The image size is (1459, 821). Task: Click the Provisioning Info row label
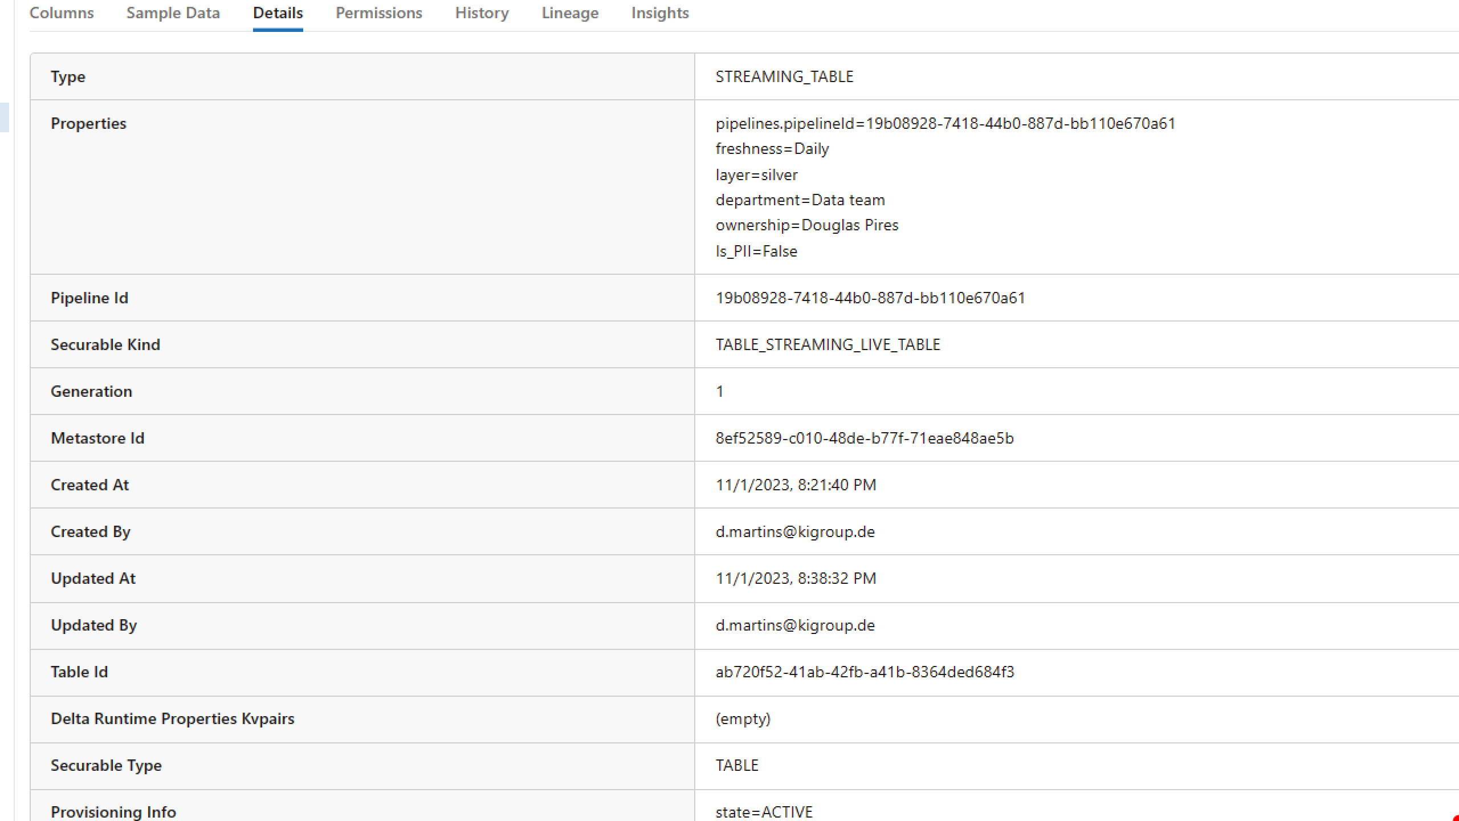coord(113,812)
